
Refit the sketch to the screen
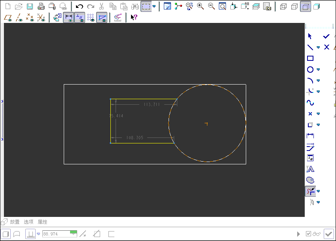click(x=222, y=6)
